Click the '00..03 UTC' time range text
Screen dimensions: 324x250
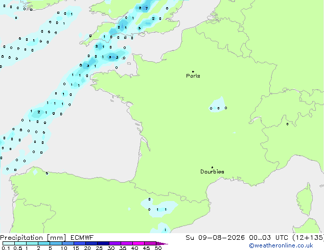(x=268, y=238)
